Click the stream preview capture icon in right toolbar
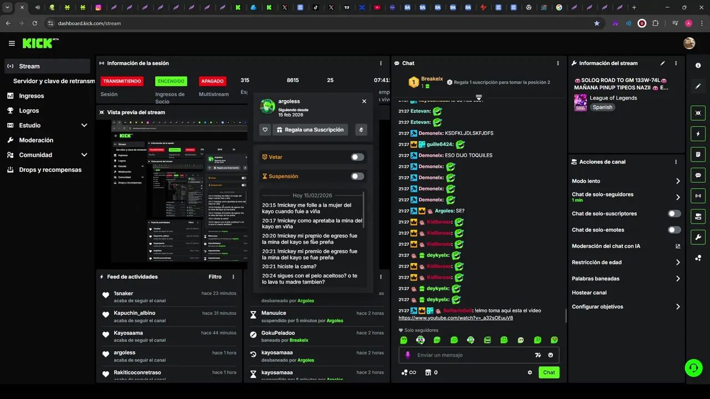The height and width of the screenshot is (399, 710). point(698,113)
